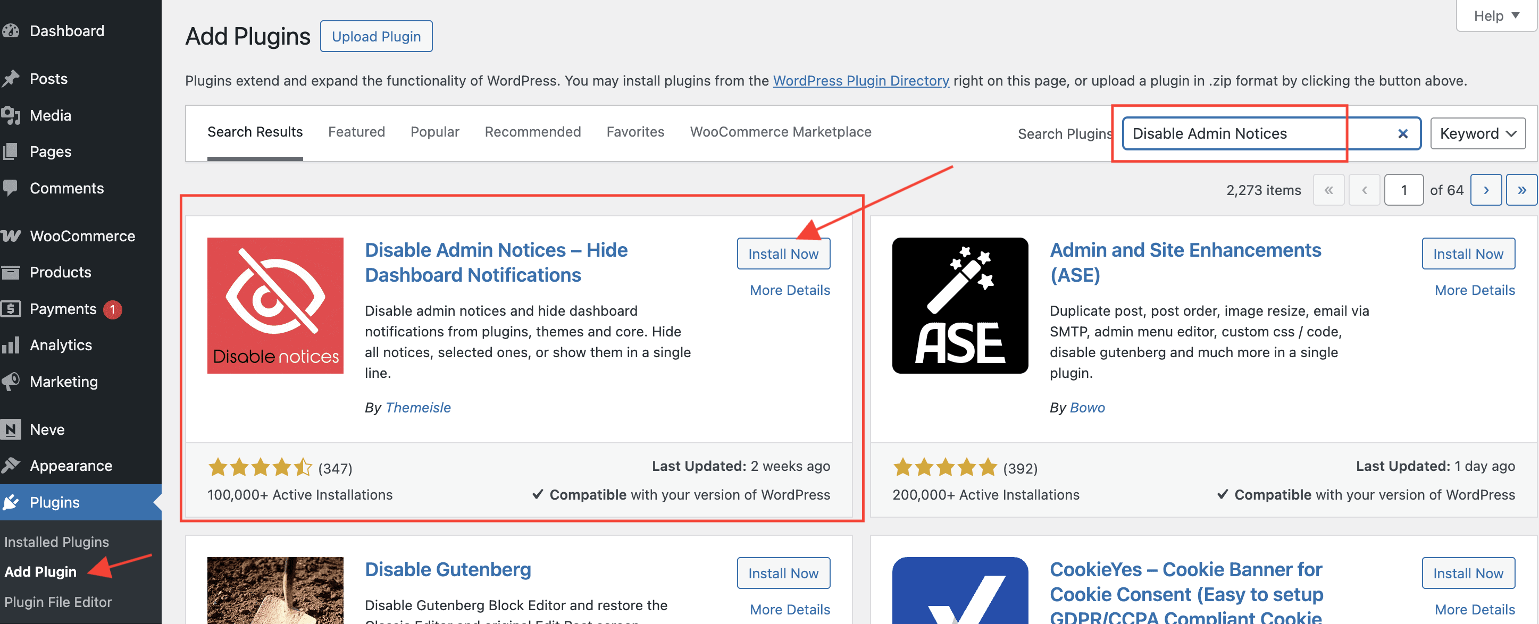Install the Disable Admin Notices plugin
This screenshot has height=624, width=1539.
(783, 254)
